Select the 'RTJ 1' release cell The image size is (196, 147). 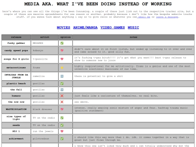point(16,131)
